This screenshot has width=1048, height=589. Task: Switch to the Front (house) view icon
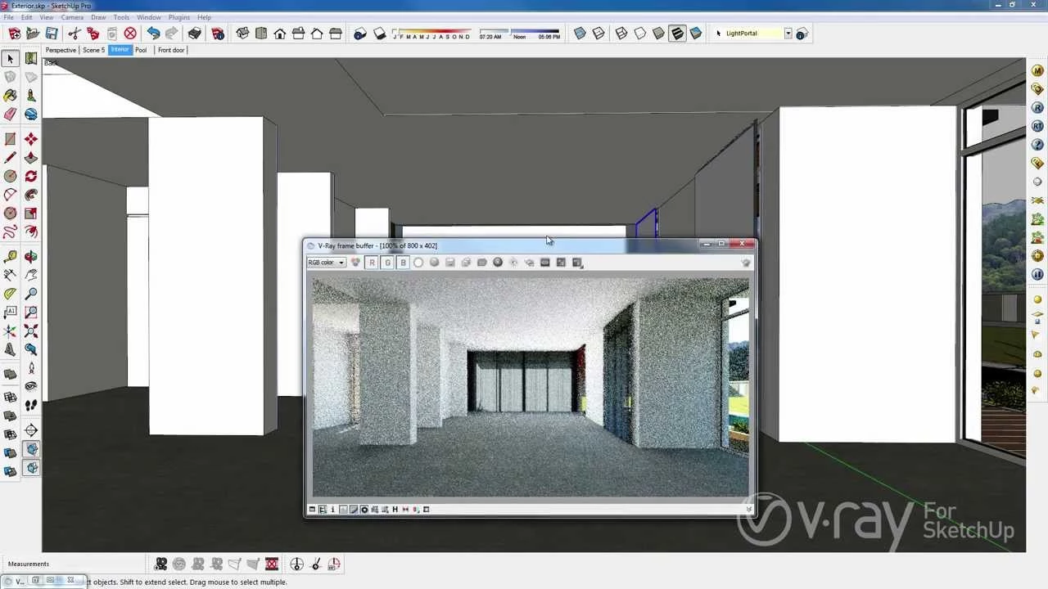click(280, 34)
